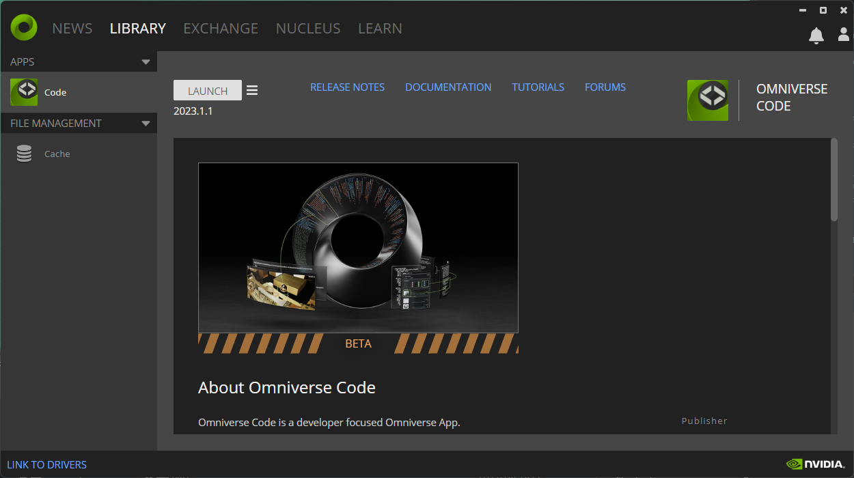Image resolution: width=854 pixels, height=478 pixels.
Task: Open the Documentation link
Action: [x=448, y=87]
